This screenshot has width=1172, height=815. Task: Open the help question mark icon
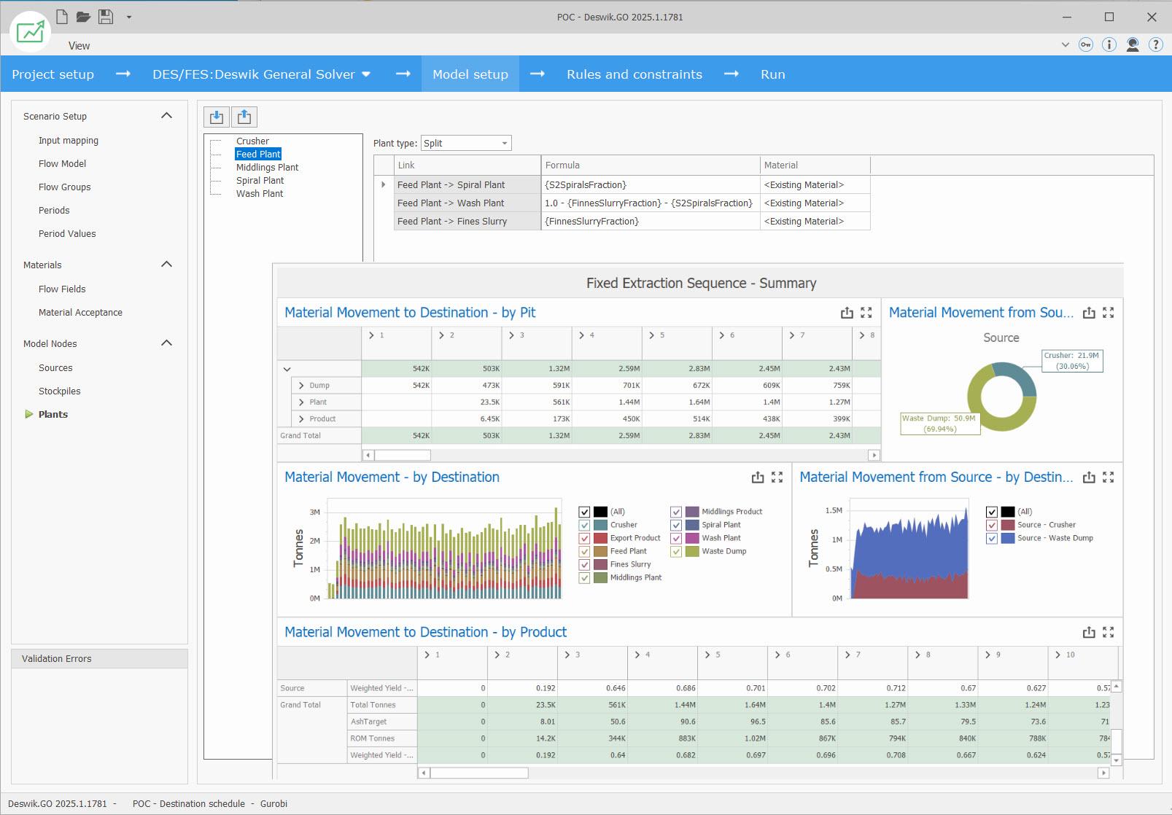(1155, 45)
